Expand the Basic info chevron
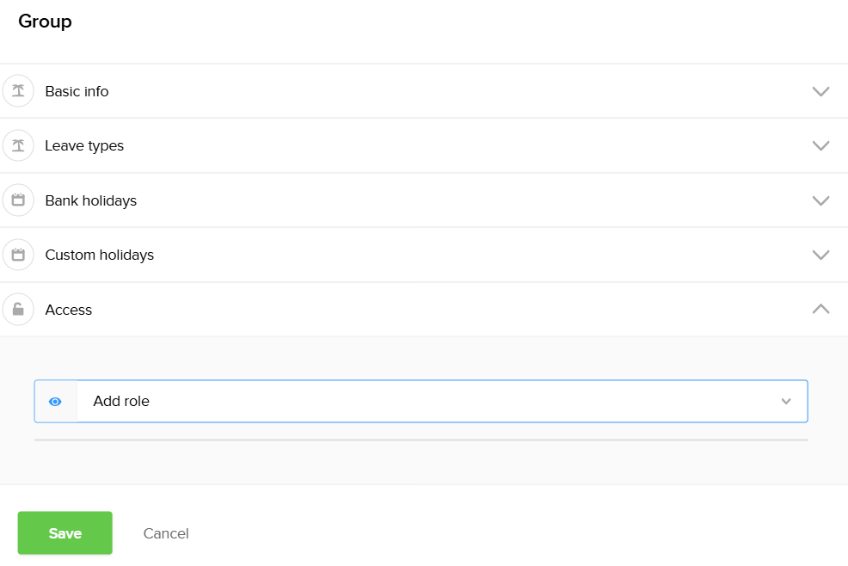Image resolution: width=848 pixels, height=566 pixels. tap(820, 91)
